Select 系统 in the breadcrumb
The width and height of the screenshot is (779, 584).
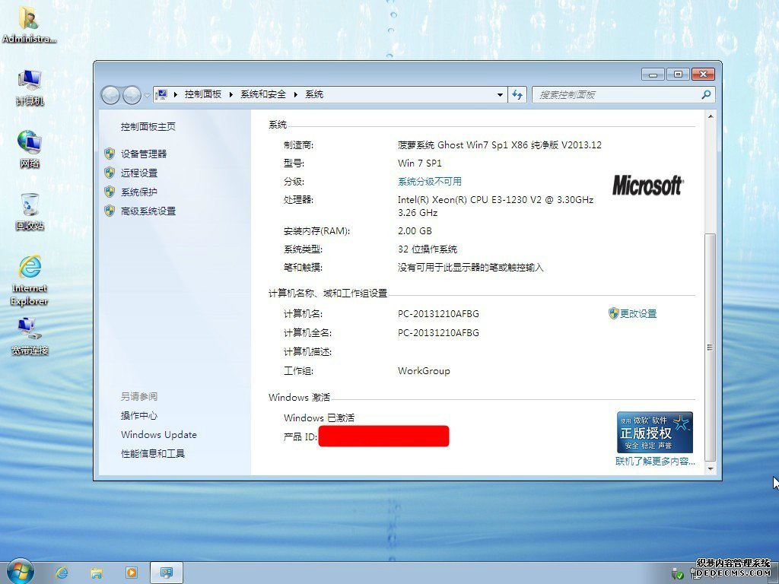(314, 94)
